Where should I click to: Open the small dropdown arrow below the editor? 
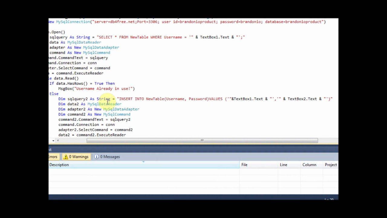(x=53, y=140)
